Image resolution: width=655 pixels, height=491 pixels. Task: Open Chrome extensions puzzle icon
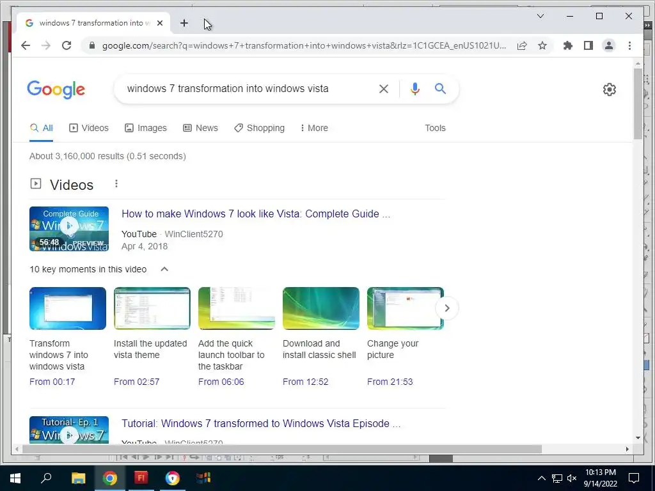[568, 45]
